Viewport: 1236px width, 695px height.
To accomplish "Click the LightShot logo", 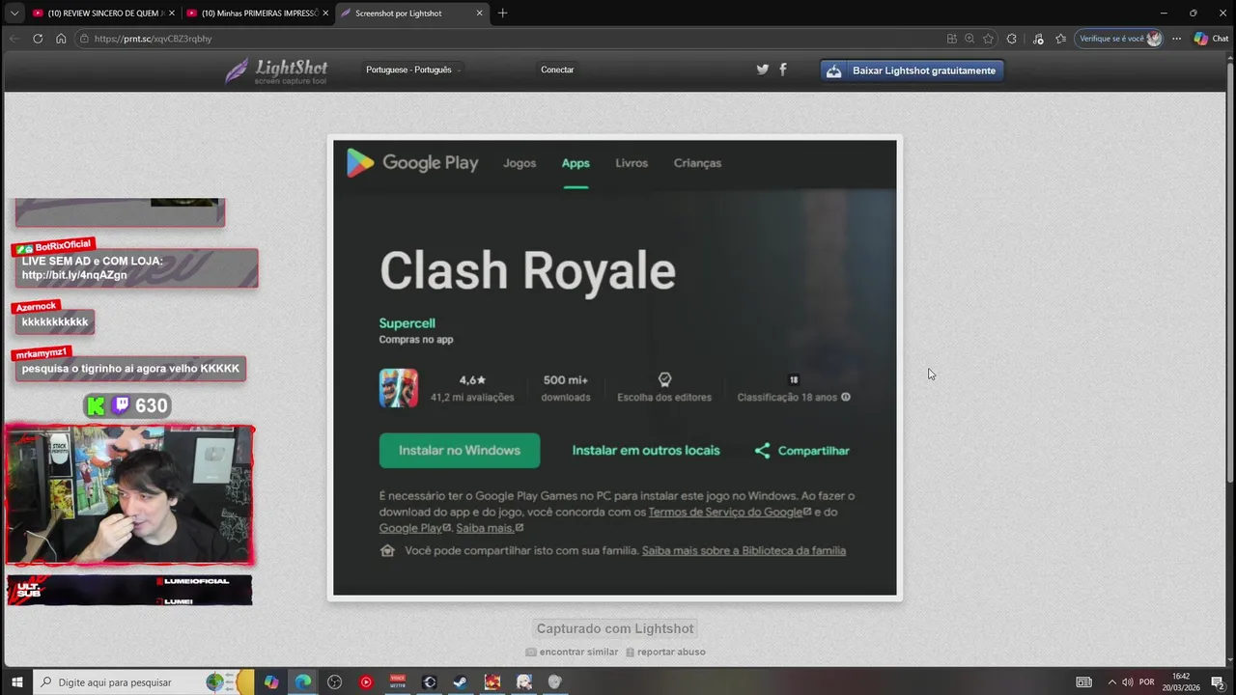I will coord(276,70).
